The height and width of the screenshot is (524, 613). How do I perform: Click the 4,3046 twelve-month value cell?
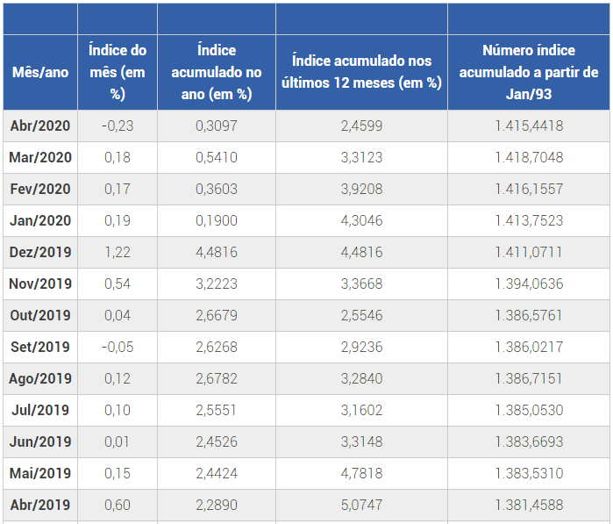click(x=361, y=220)
